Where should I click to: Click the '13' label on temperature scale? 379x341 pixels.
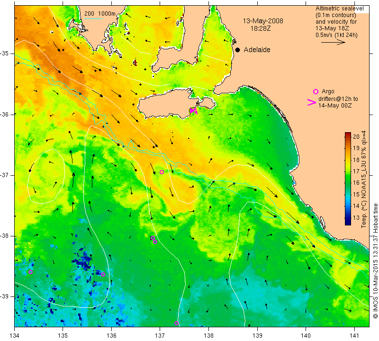pyautogui.click(x=356, y=217)
